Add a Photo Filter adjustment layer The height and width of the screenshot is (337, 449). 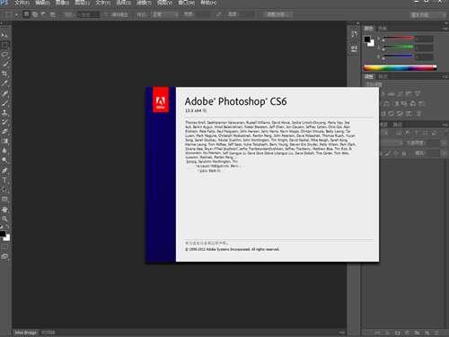(404, 104)
